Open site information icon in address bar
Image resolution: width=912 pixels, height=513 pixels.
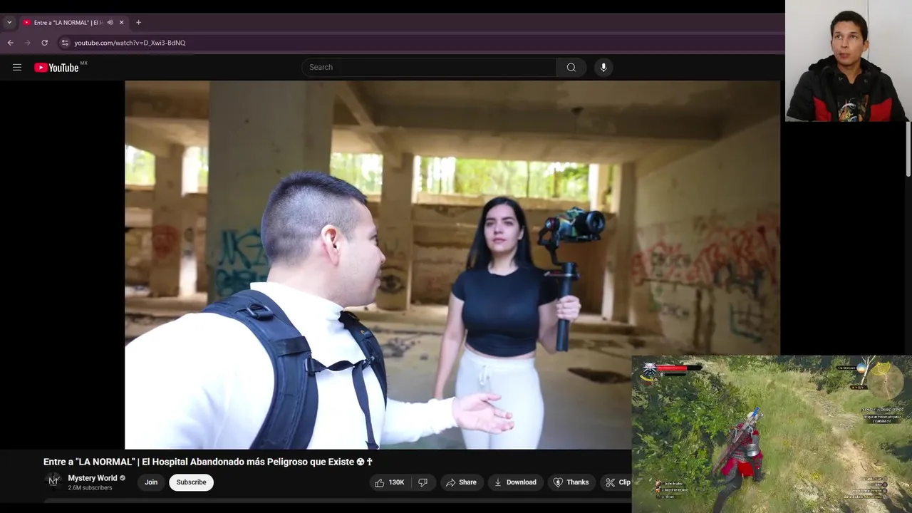coord(65,43)
